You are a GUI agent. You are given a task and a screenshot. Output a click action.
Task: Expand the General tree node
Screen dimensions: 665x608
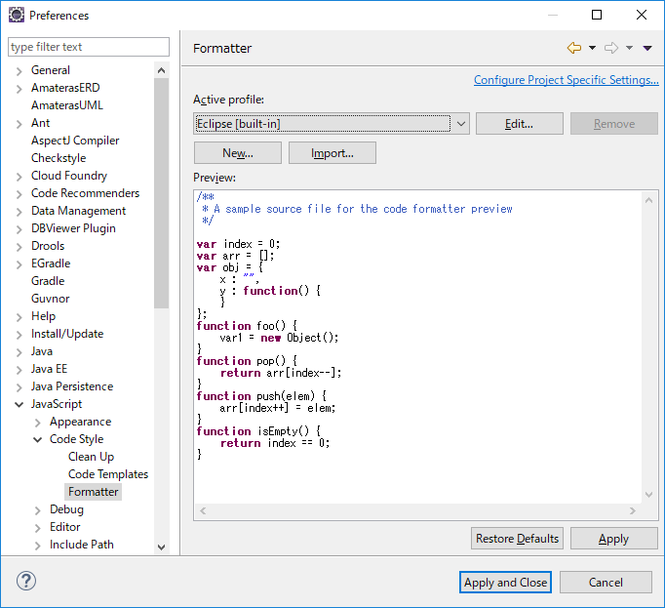19,71
